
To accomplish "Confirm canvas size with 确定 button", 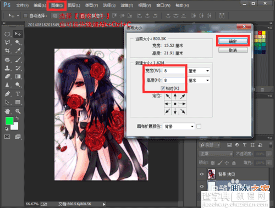I will coord(233,41).
